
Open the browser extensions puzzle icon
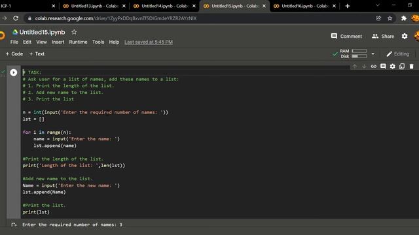tap(404, 18)
